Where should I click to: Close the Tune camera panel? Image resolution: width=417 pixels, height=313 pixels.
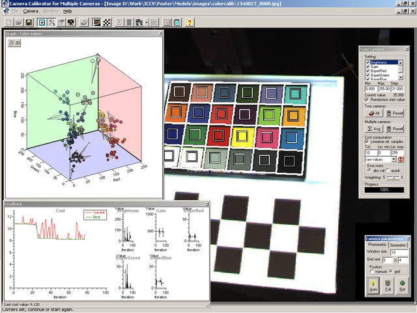click(x=407, y=49)
